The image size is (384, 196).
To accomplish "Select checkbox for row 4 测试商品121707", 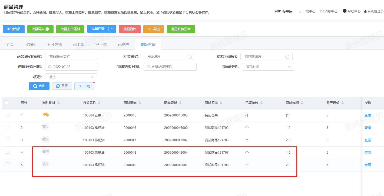I will click(x=8, y=152).
